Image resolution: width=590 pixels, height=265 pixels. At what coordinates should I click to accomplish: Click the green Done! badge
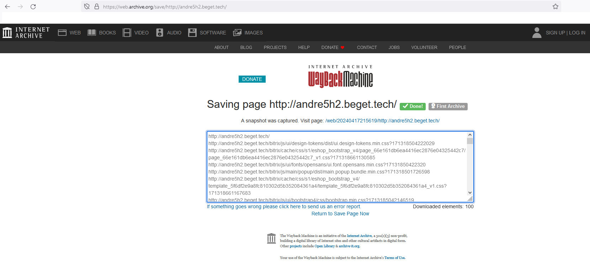pyautogui.click(x=413, y=106)
